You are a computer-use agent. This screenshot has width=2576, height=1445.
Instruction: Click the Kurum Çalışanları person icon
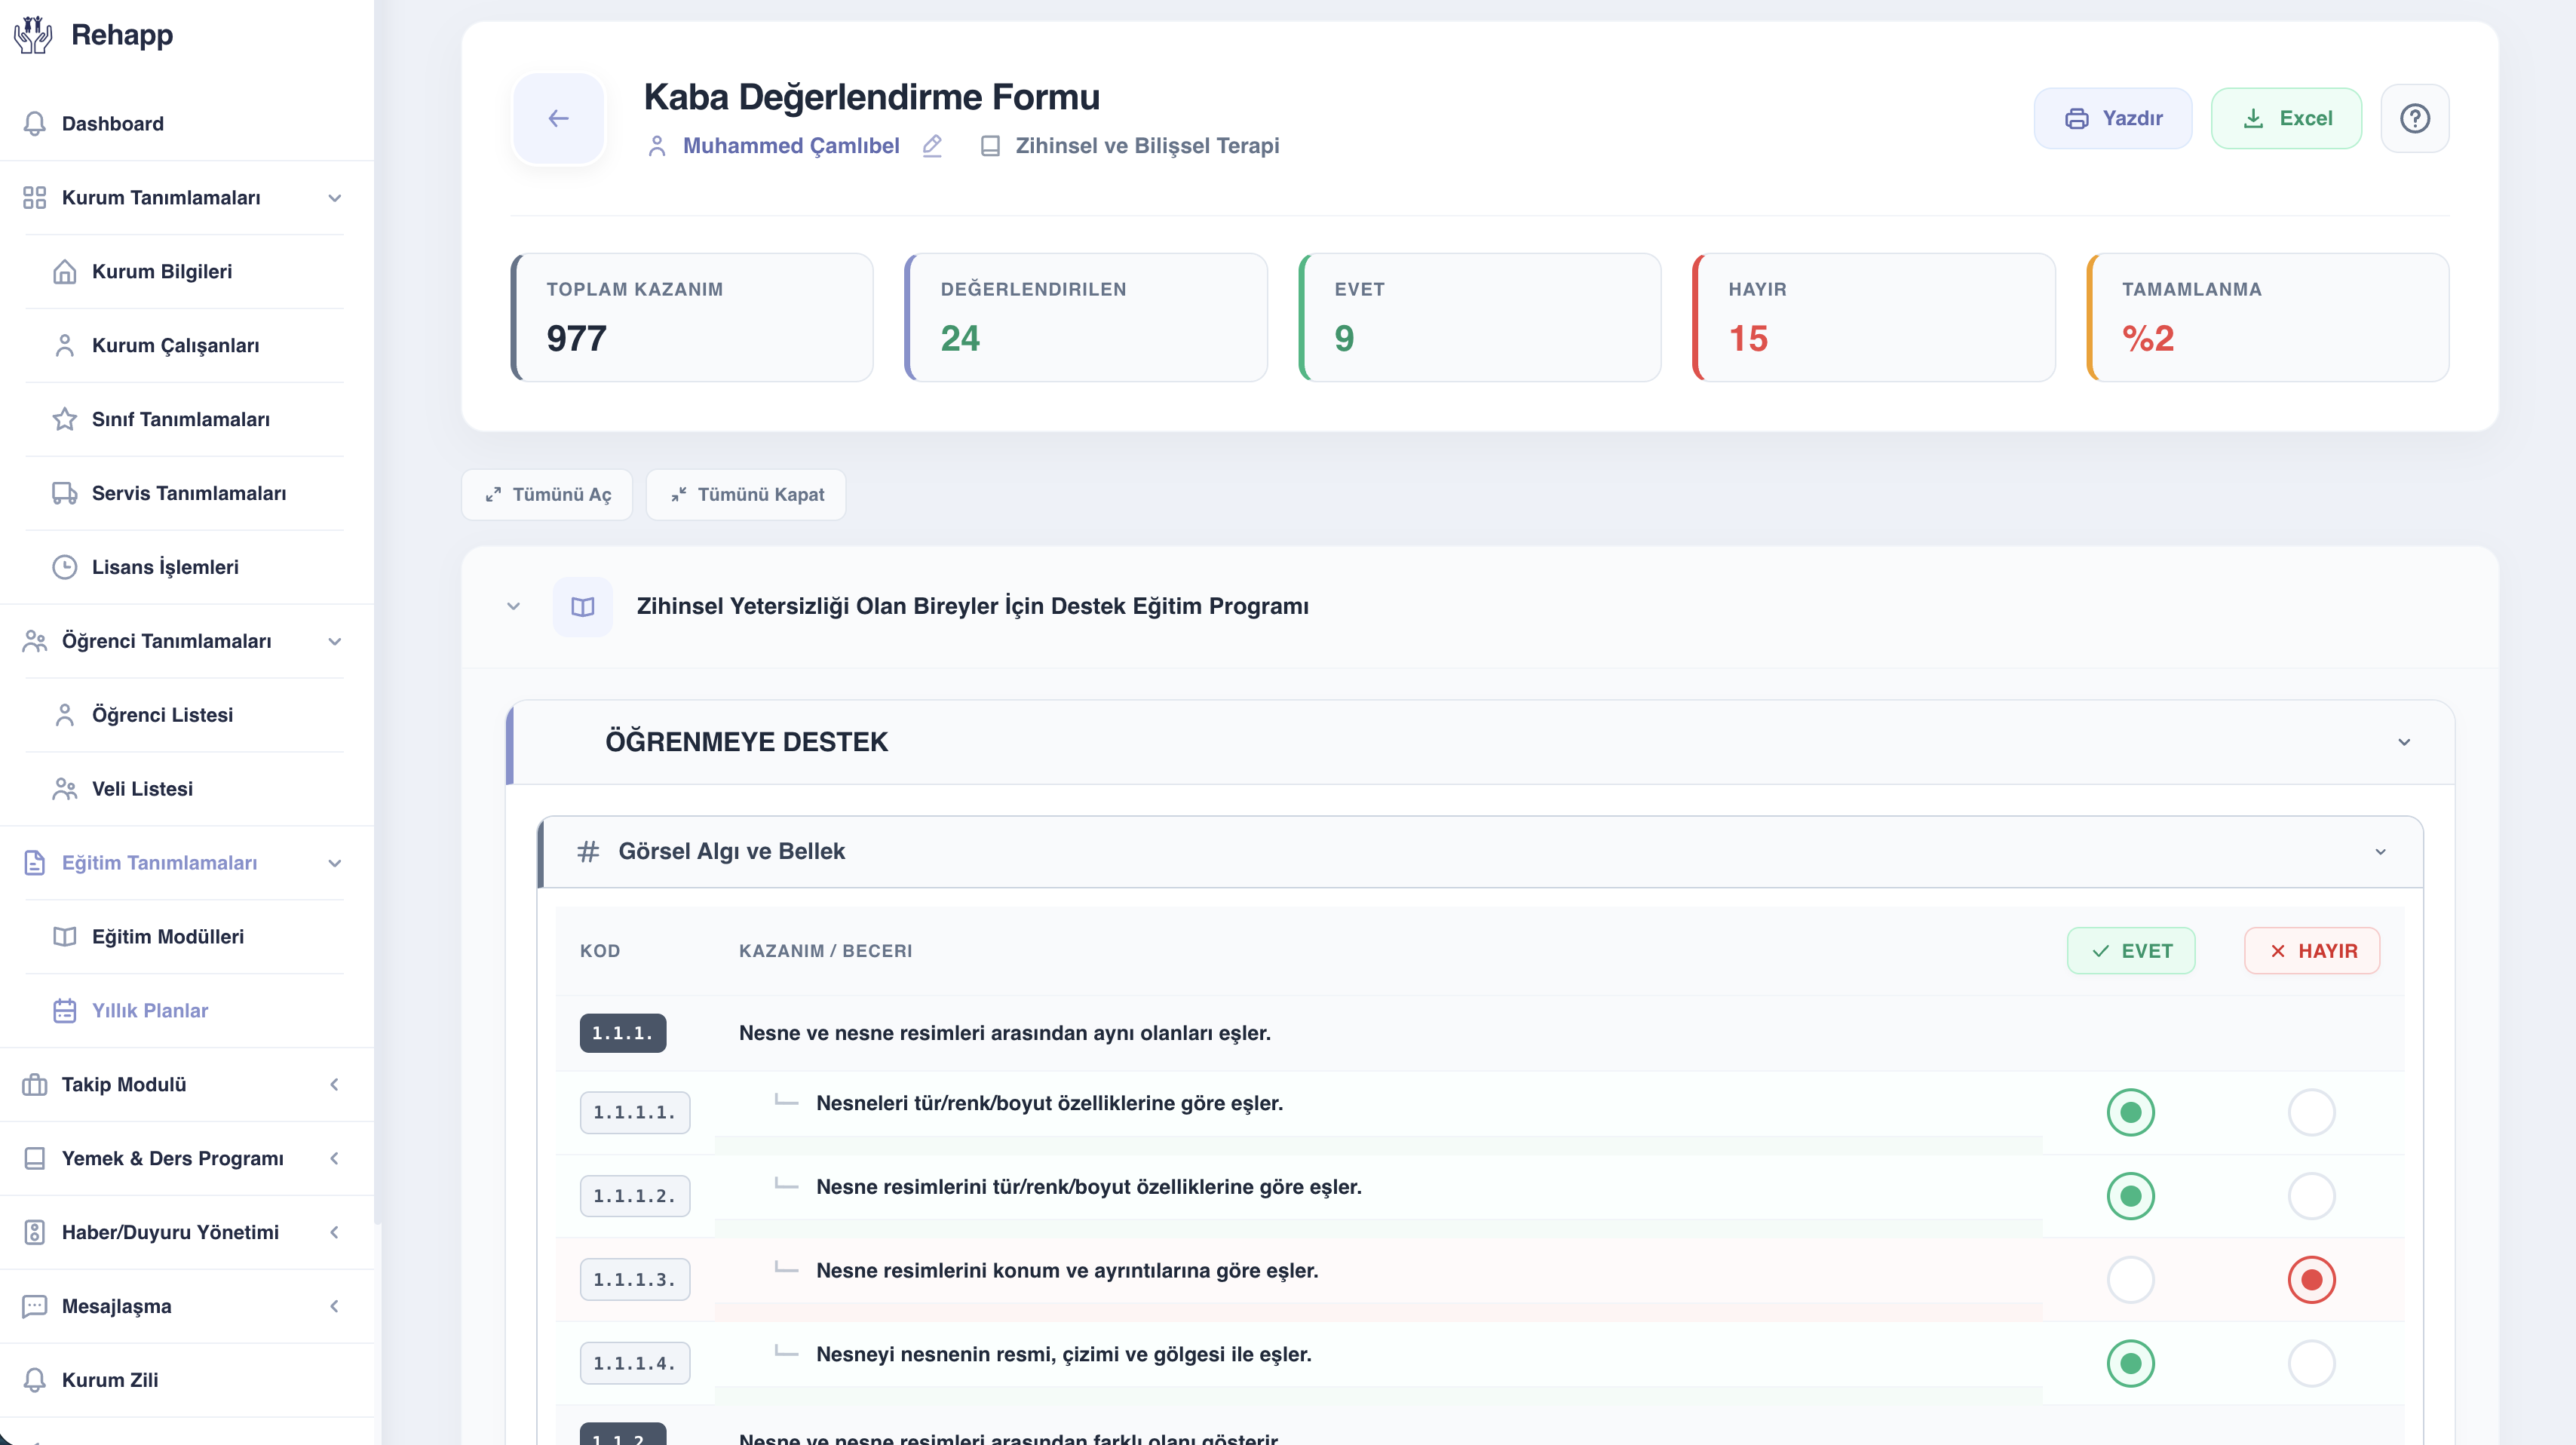click(65, 345)
